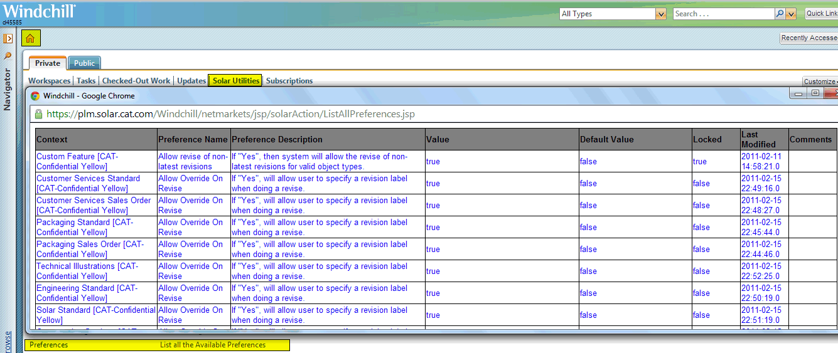Click the Browse vertical label

tap(8, 342)
